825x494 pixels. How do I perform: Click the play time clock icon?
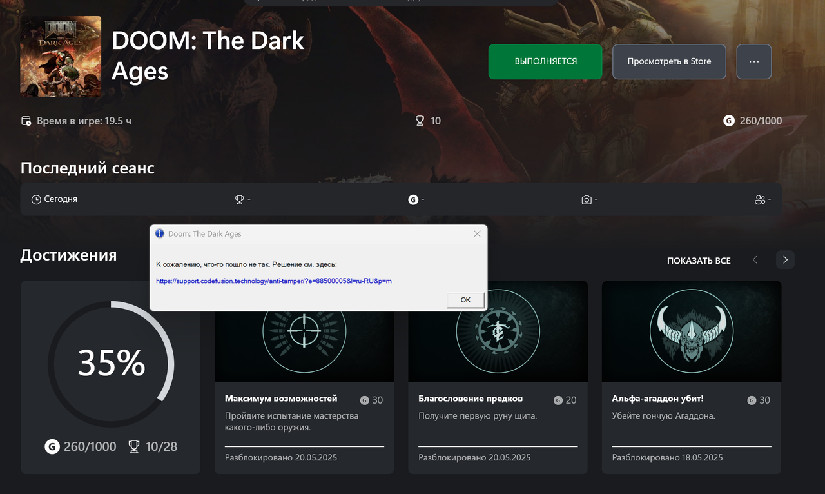[x=26, y=121]
